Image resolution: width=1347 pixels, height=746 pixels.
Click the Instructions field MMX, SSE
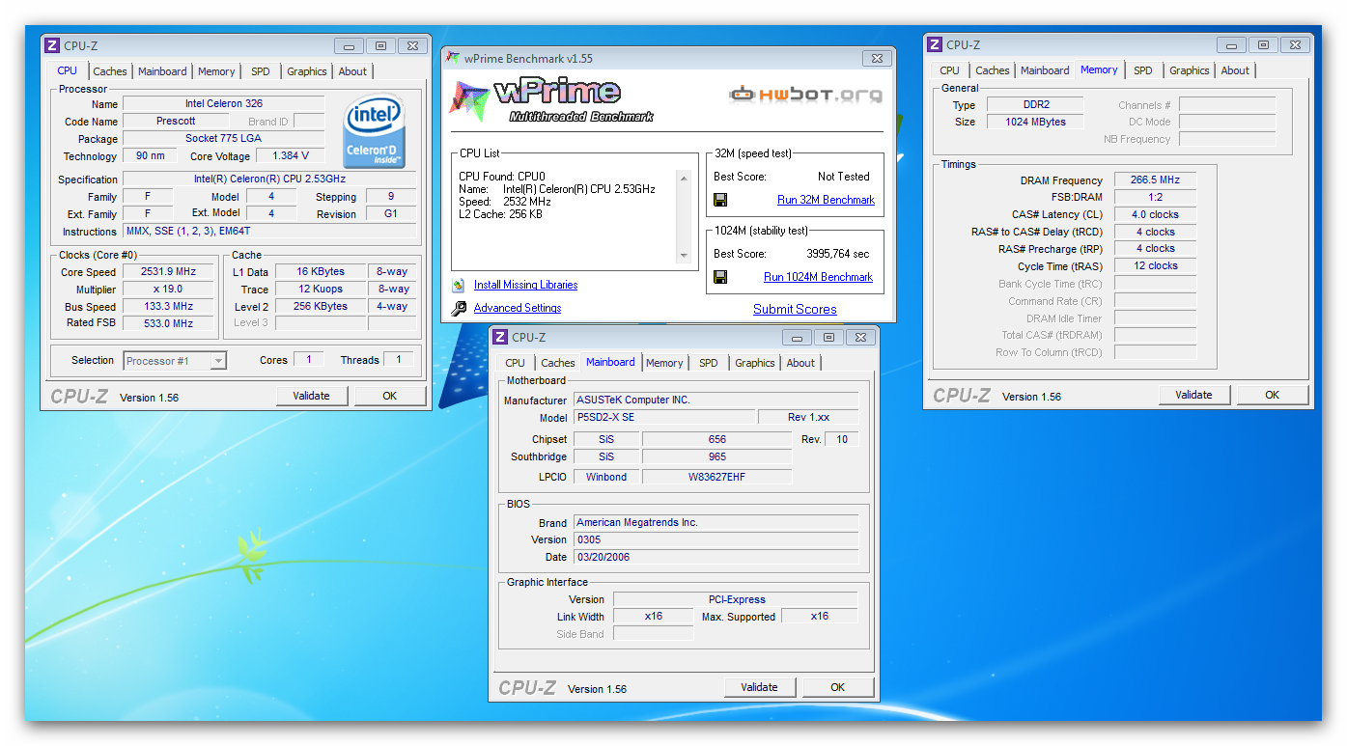269,232
